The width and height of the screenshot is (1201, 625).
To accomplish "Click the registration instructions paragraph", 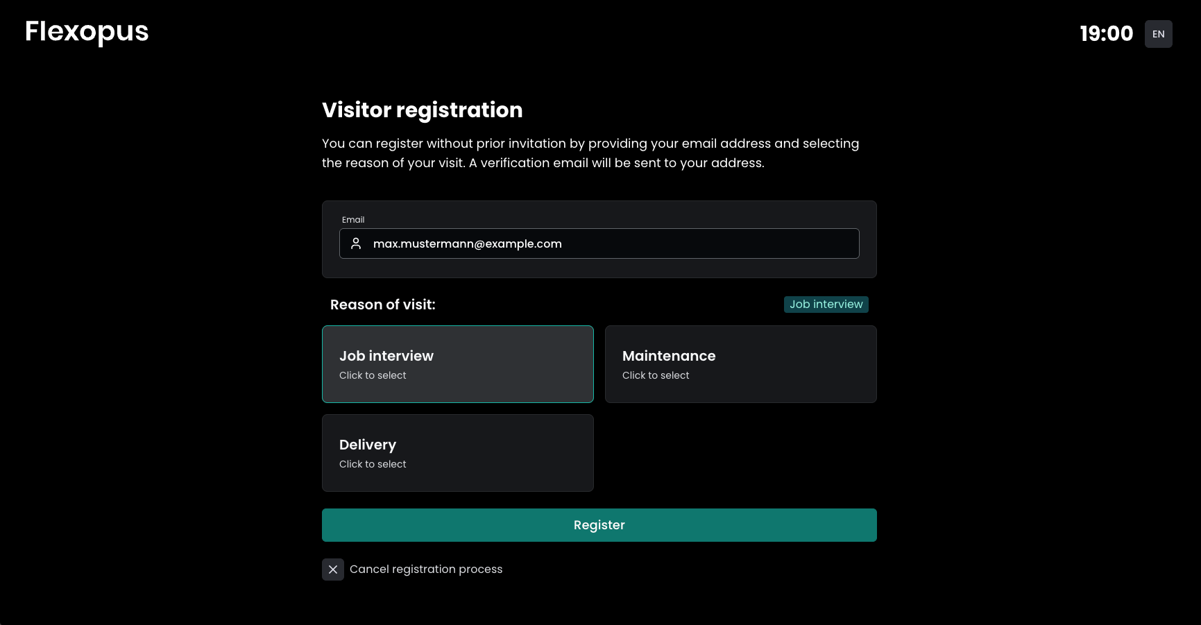I will pyautogui.click(x=590, y=153).
